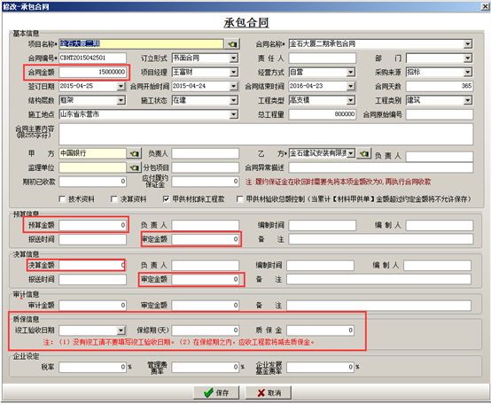Uncheck 甲供材扣除工程款 checkbox

pyautogui.click(x=167, y=199)
